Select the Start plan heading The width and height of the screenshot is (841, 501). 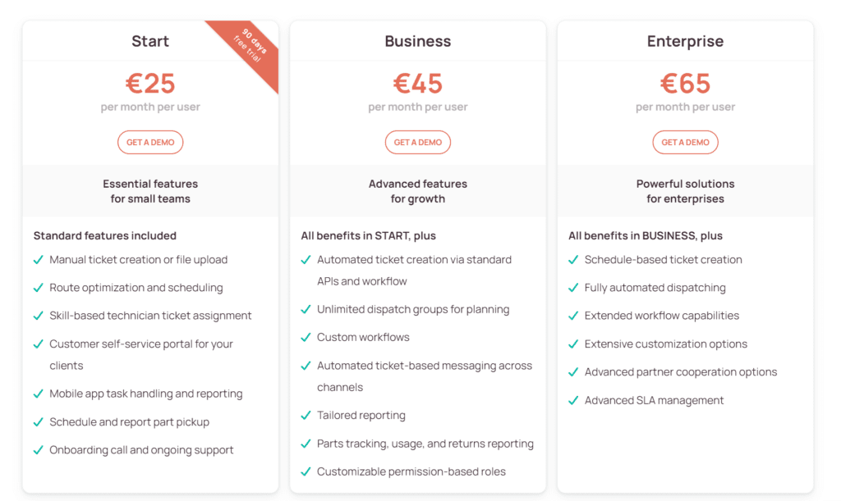(x=150, y=41)
